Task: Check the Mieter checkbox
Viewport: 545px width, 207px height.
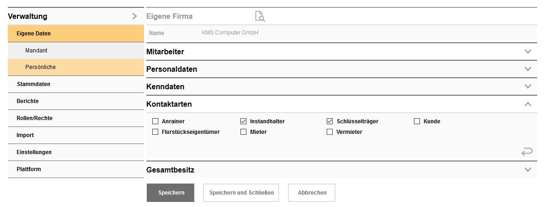Action: (244, 132)
